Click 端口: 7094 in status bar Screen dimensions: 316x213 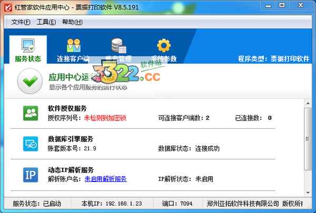177,204
